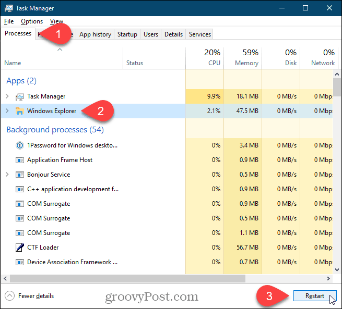Sort by the Name column header

[x=62, y=58]
